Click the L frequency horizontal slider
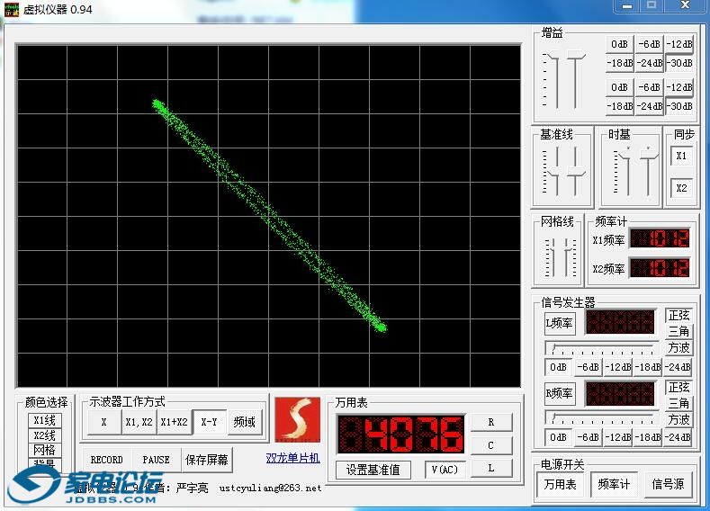The image size is (710, 511). tap(601, 348)
